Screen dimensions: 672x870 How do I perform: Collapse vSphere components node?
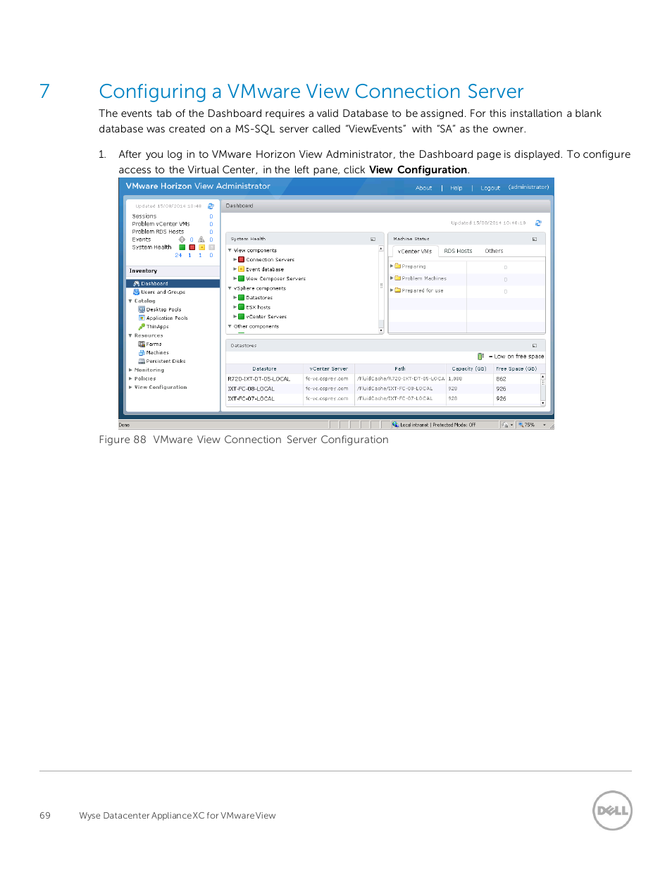click(230, 288)
